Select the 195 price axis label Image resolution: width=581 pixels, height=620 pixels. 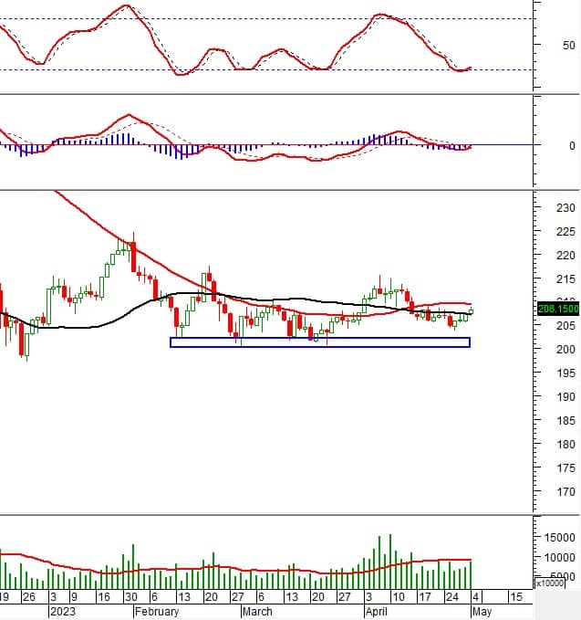click(x=565, y=373)
